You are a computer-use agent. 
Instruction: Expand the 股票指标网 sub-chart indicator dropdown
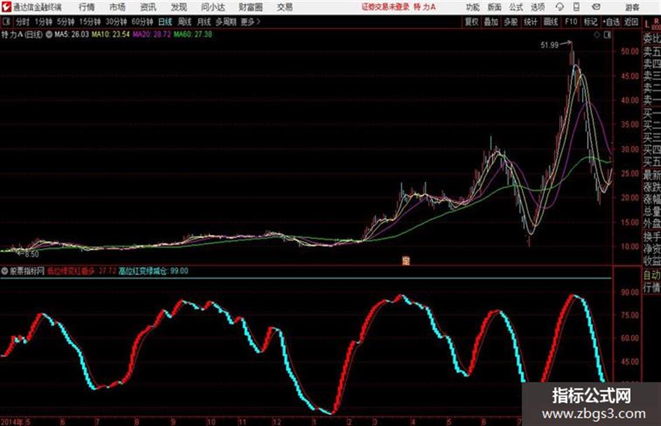(x=4, y=271)
